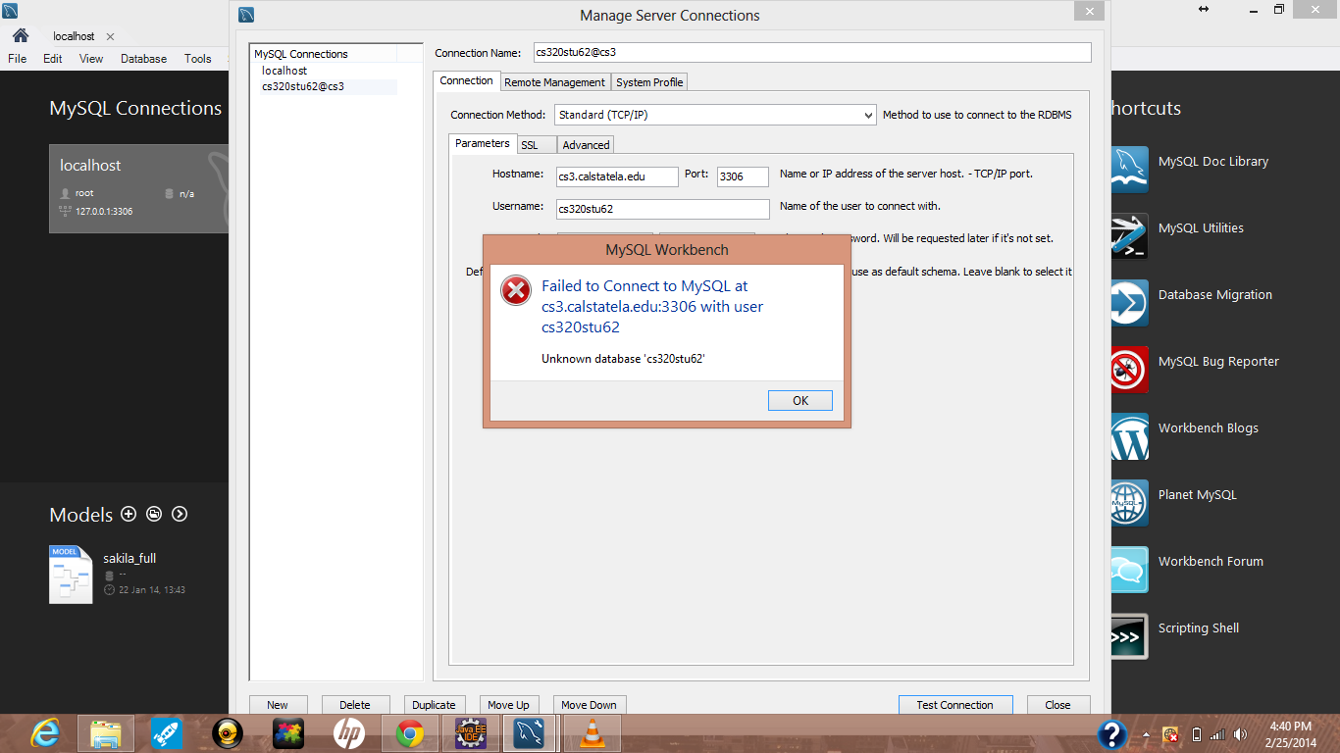Switch to the Remote Management tab
1340x753 pixels.
[x=554, y=82]
